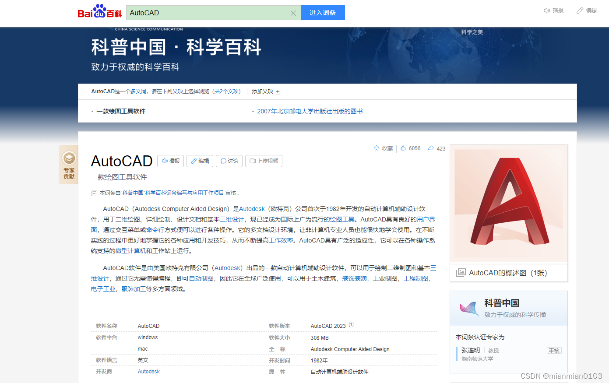The image size is (609, 383).
Task: Click 编辑 pencil icon at page top
Action: (580, 11)
